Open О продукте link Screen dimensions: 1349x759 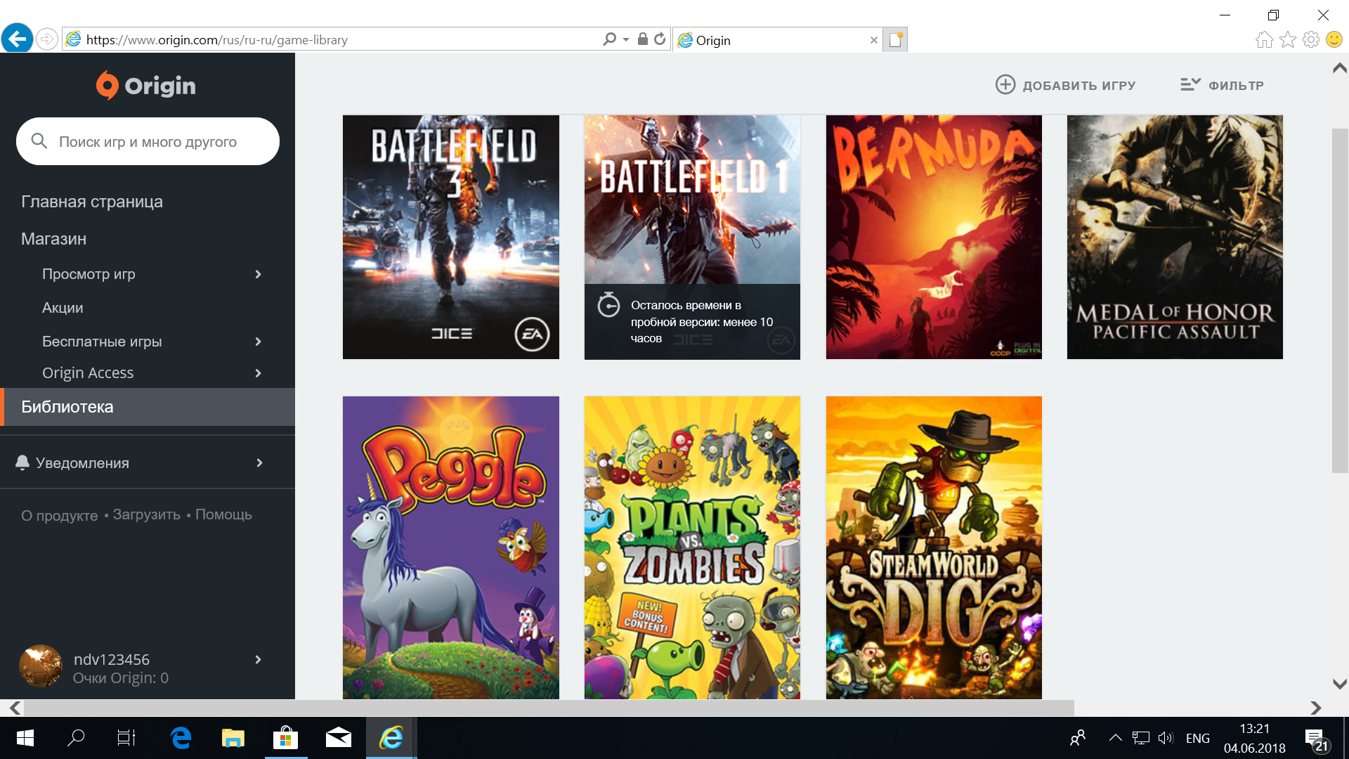click(x=60, y=515)
